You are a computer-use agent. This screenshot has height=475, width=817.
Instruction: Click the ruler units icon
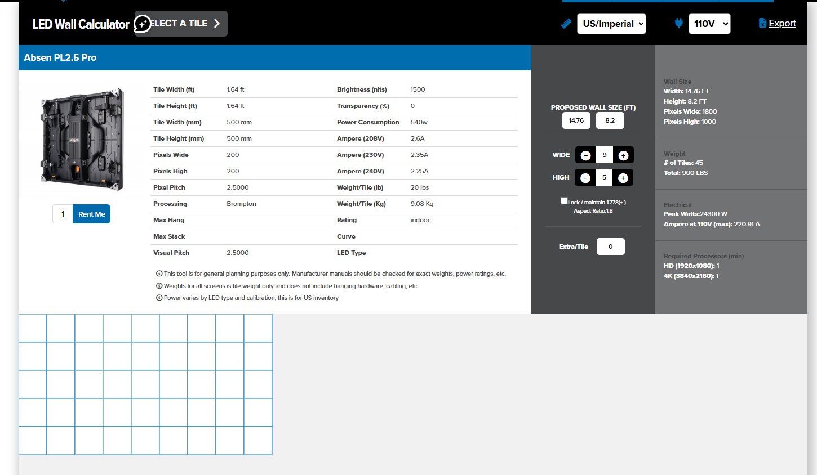point(566,24)
